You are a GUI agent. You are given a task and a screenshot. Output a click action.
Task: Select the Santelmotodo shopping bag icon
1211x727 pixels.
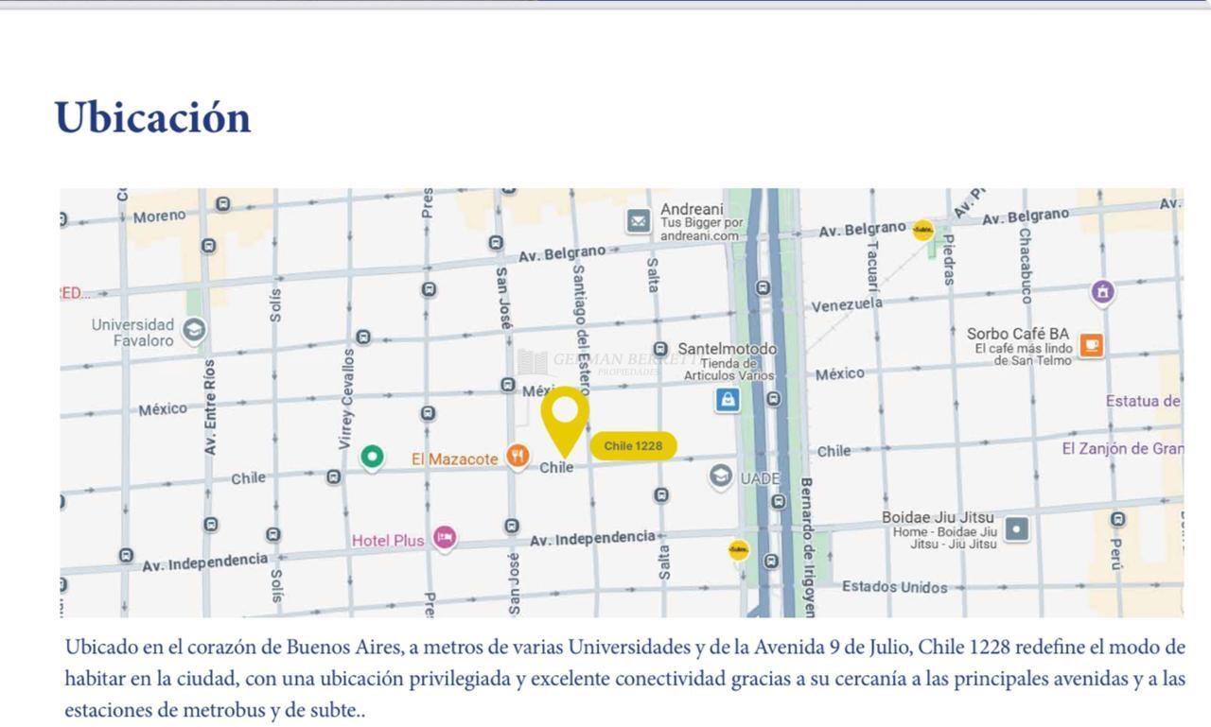point(728,400)
